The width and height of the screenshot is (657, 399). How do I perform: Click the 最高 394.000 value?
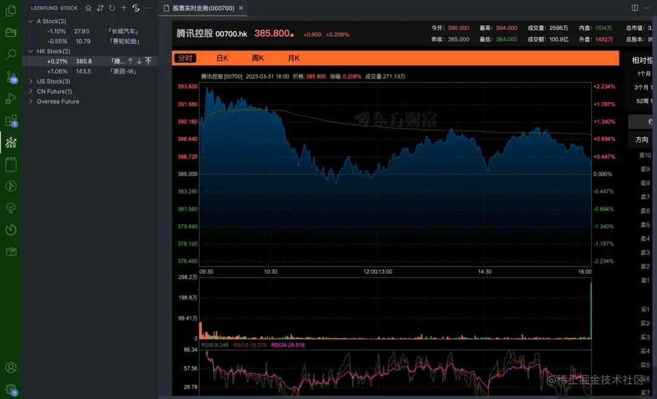point(507,28)
